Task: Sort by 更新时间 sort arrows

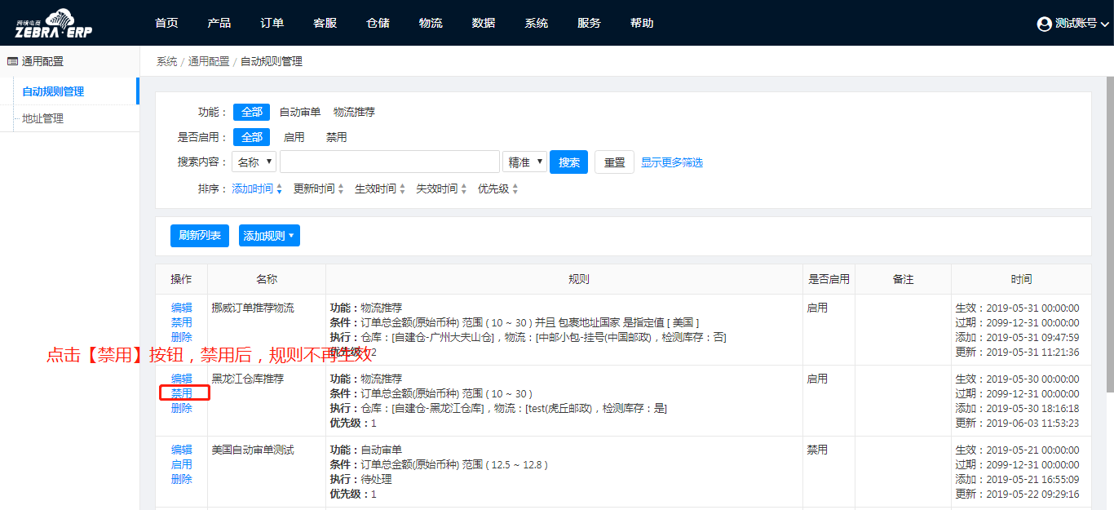Action: pyautogui.click(x=340, y=189)
